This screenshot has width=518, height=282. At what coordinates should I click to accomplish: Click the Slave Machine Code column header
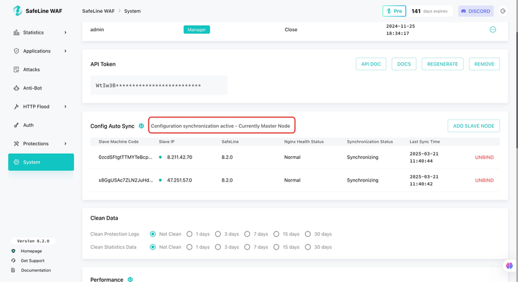pos(118,141)
